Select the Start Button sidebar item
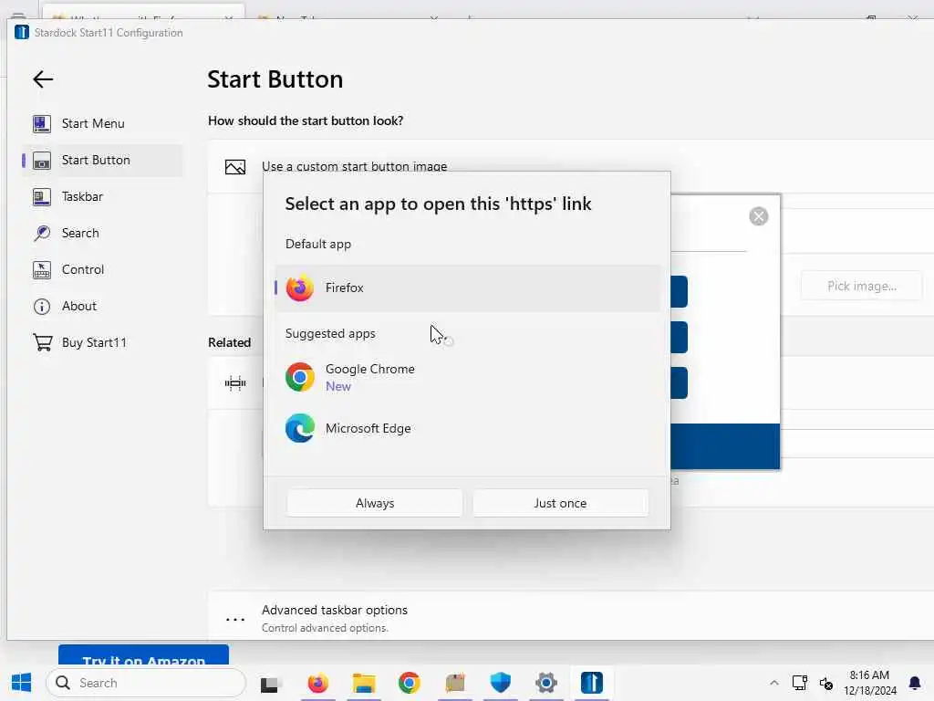Viewport: 934px width, 701px height. click(x=101, y=160)
